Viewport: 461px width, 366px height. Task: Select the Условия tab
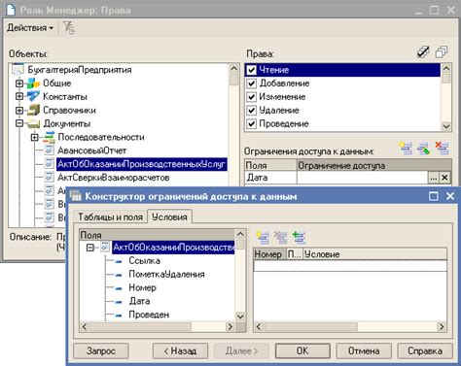(169, 216)
